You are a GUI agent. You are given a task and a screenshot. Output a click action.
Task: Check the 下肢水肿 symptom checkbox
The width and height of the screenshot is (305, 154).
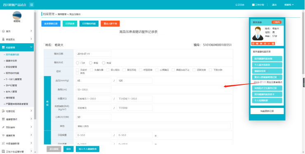pyautogui.click(x=210, y=70)
